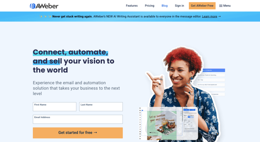The width and height of the screenshot is (260, 142).
Task: Click the arrow after Learn more
Action: coord(219,17)
